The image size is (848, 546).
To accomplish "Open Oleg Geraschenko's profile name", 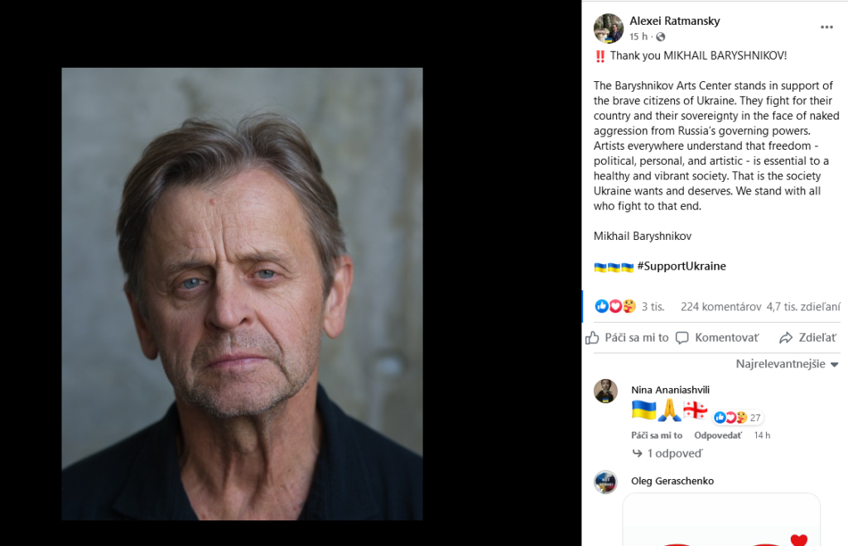I will (672, 481).
